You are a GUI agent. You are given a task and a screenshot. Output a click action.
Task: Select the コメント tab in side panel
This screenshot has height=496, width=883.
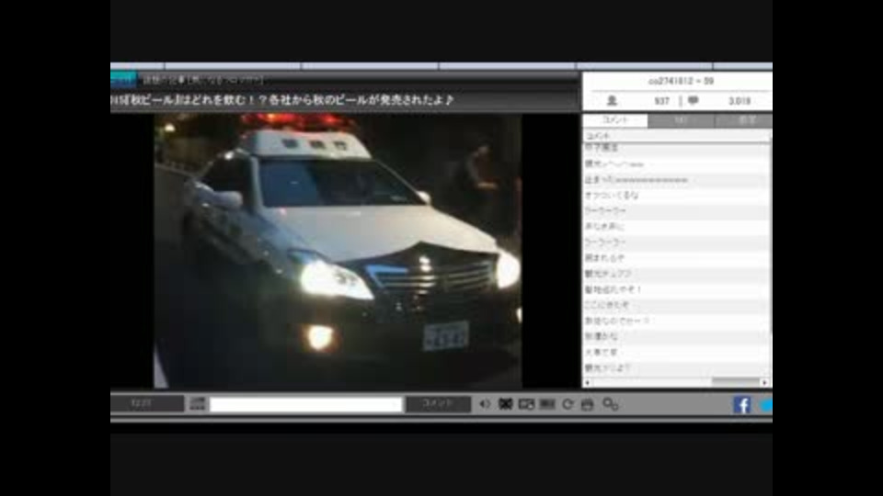615,120
